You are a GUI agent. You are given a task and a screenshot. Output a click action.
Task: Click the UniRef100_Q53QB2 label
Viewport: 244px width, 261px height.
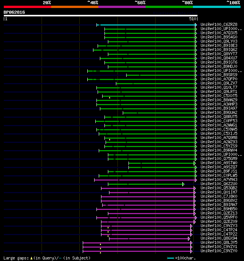pos(219,188)
